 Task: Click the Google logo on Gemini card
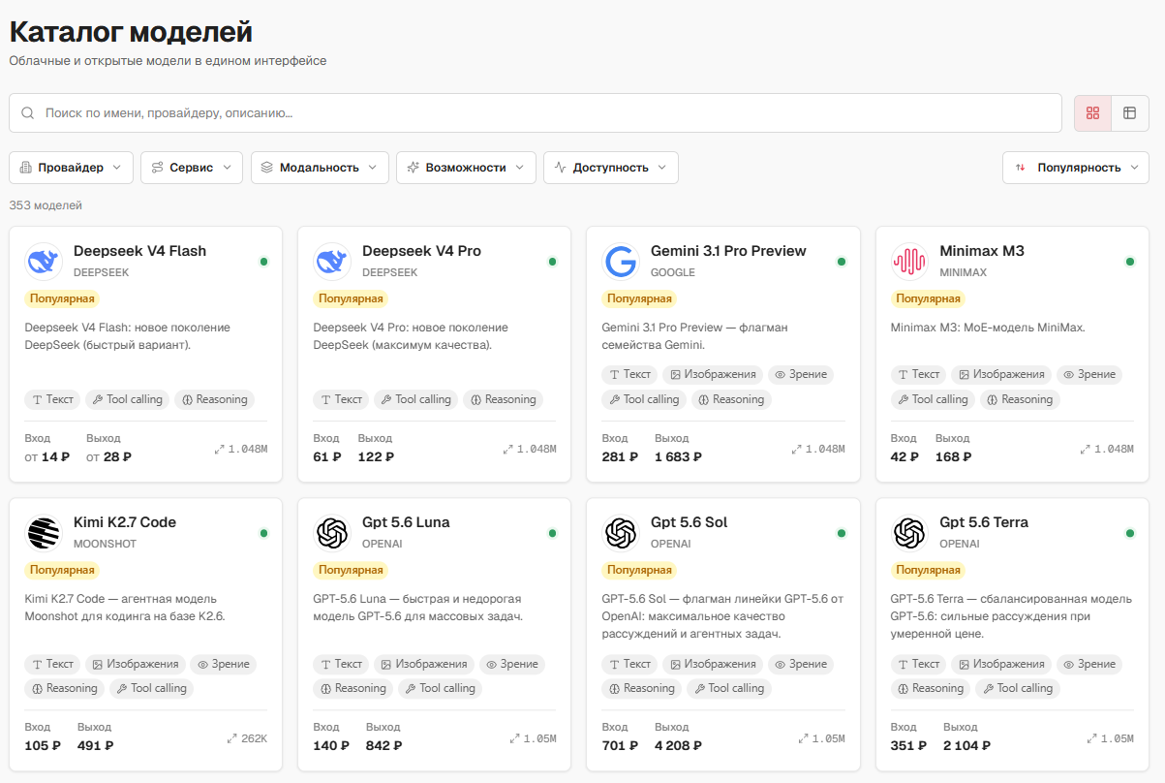621,262
